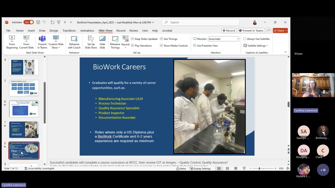This screenshot has width=335, height=188.
Task: Toggle the Use Presenter View checkbox
Action: 194,46
